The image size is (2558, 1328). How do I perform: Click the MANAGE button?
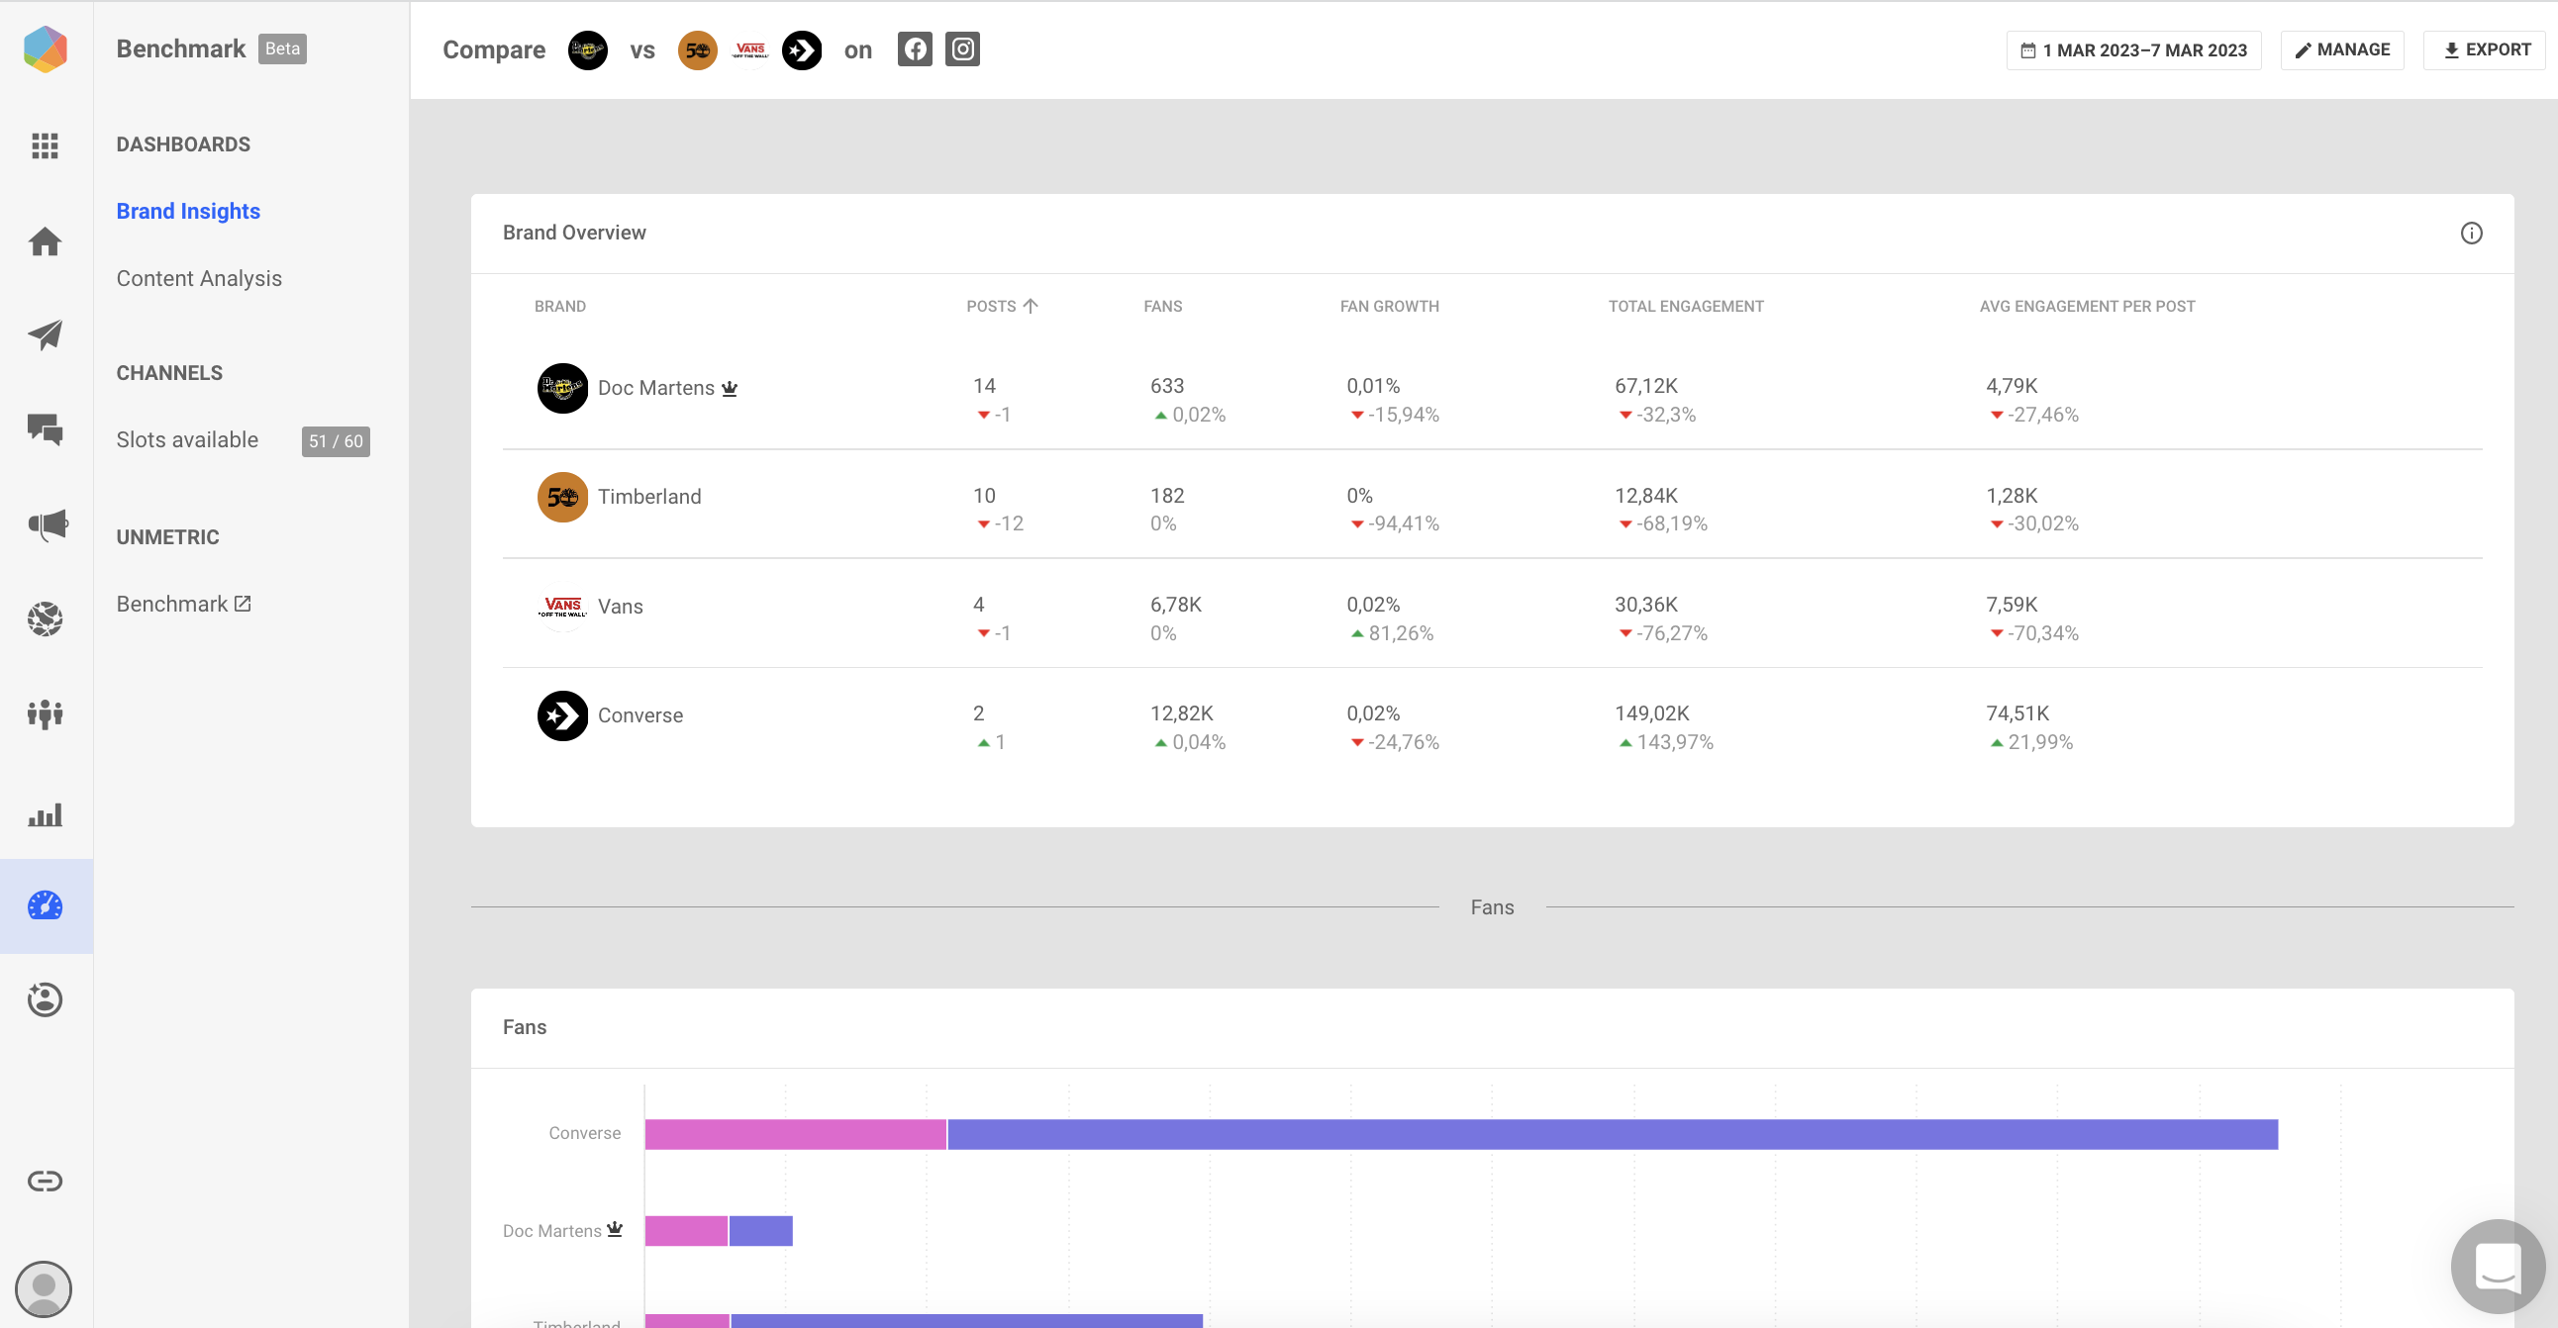coord(2342,50)
